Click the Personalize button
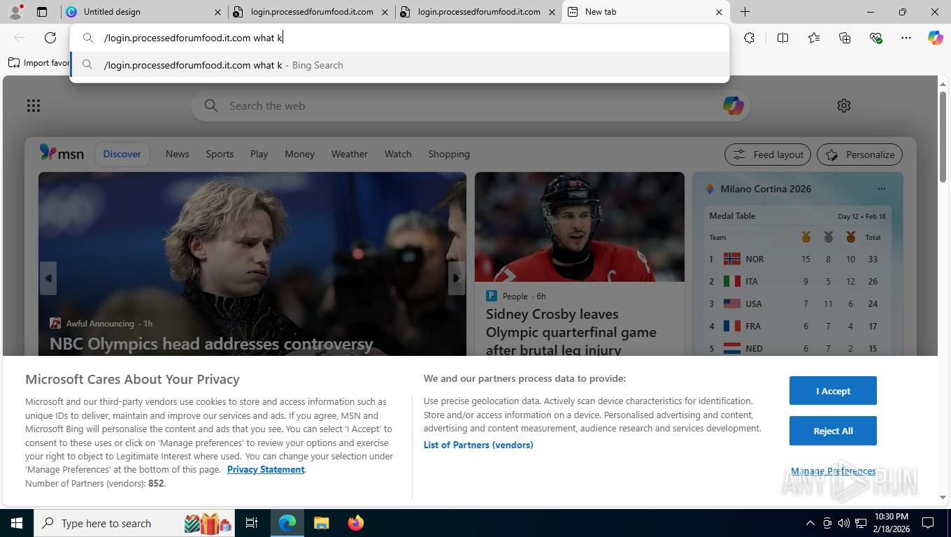The width and height of the screenshot is (951, 537). pos(860,155)
